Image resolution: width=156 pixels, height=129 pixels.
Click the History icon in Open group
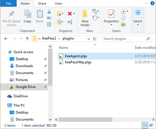tap(123, 24)
